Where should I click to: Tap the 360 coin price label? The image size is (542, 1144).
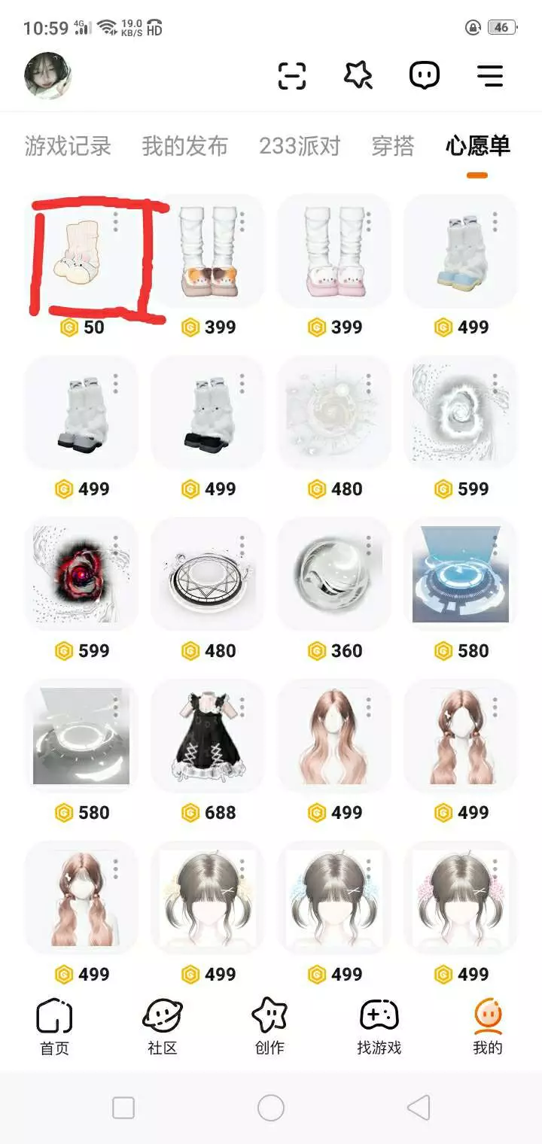pyautogui.click(x=335, y=650)
